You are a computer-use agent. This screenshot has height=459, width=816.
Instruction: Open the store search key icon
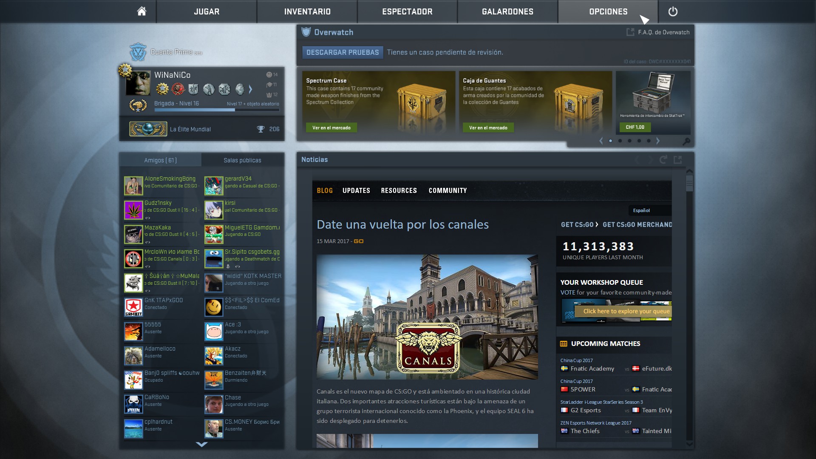pos(686,142)
